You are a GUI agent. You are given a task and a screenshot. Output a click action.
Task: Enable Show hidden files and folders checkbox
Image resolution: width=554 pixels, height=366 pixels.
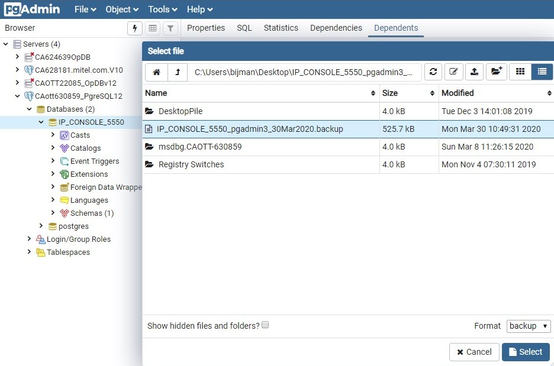tap(265, 325)
